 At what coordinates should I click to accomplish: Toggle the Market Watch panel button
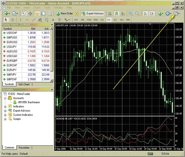click(24, 14)
